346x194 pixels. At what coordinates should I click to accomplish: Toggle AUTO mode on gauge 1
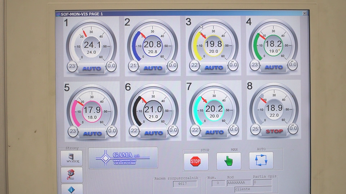(92, 68)
